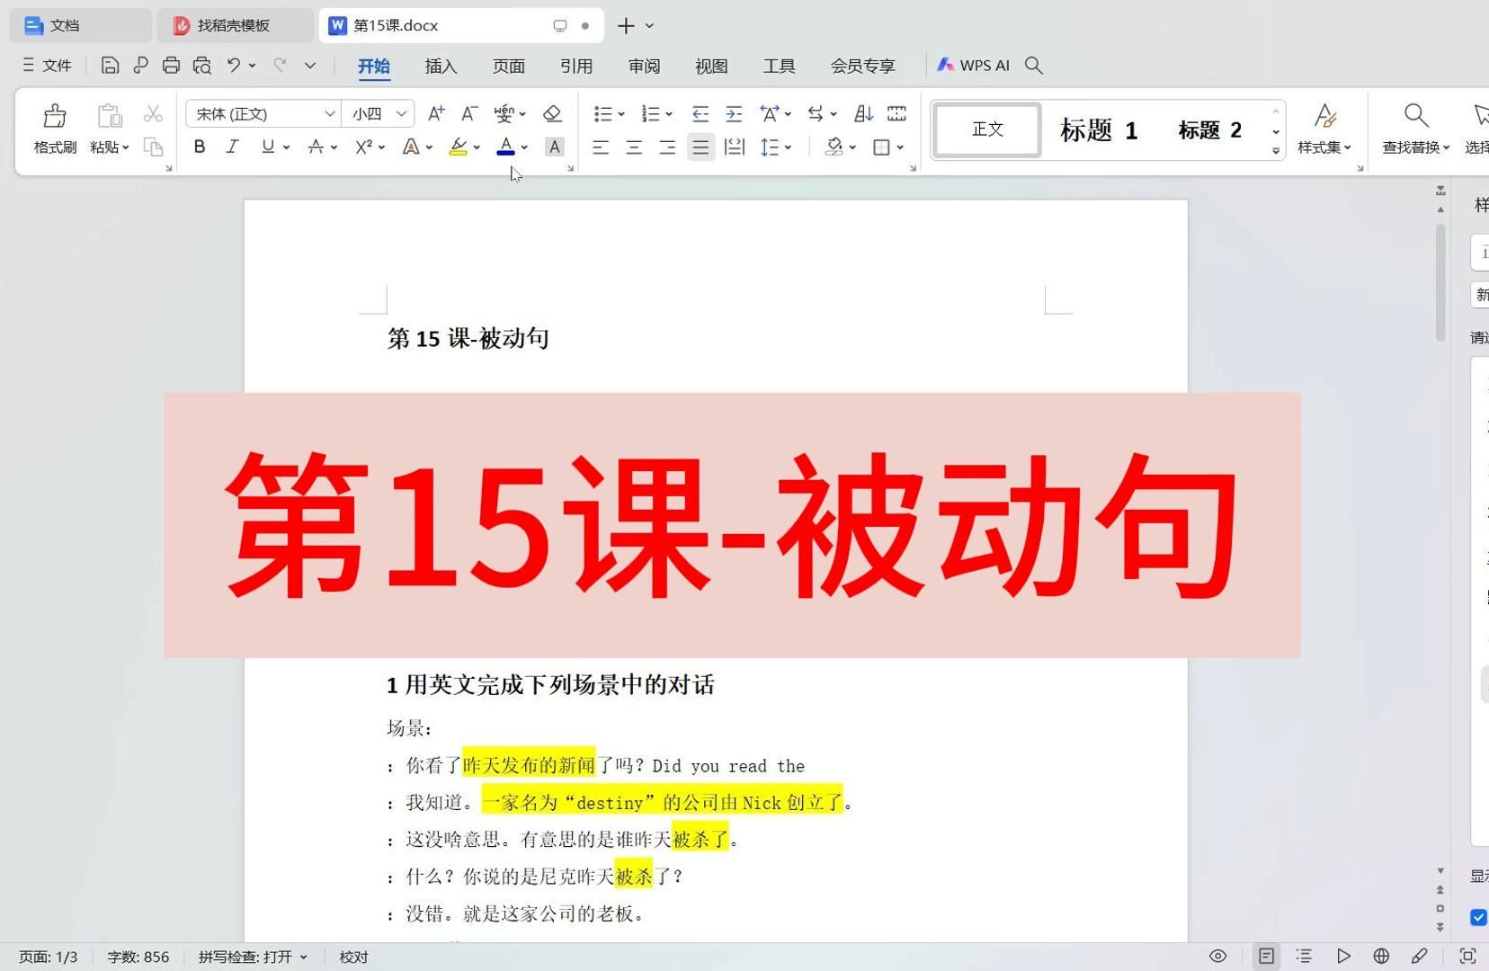This screenshot has height=971, width=1489.
Task: Toggle justify alignment
Action: click(700, 147)
